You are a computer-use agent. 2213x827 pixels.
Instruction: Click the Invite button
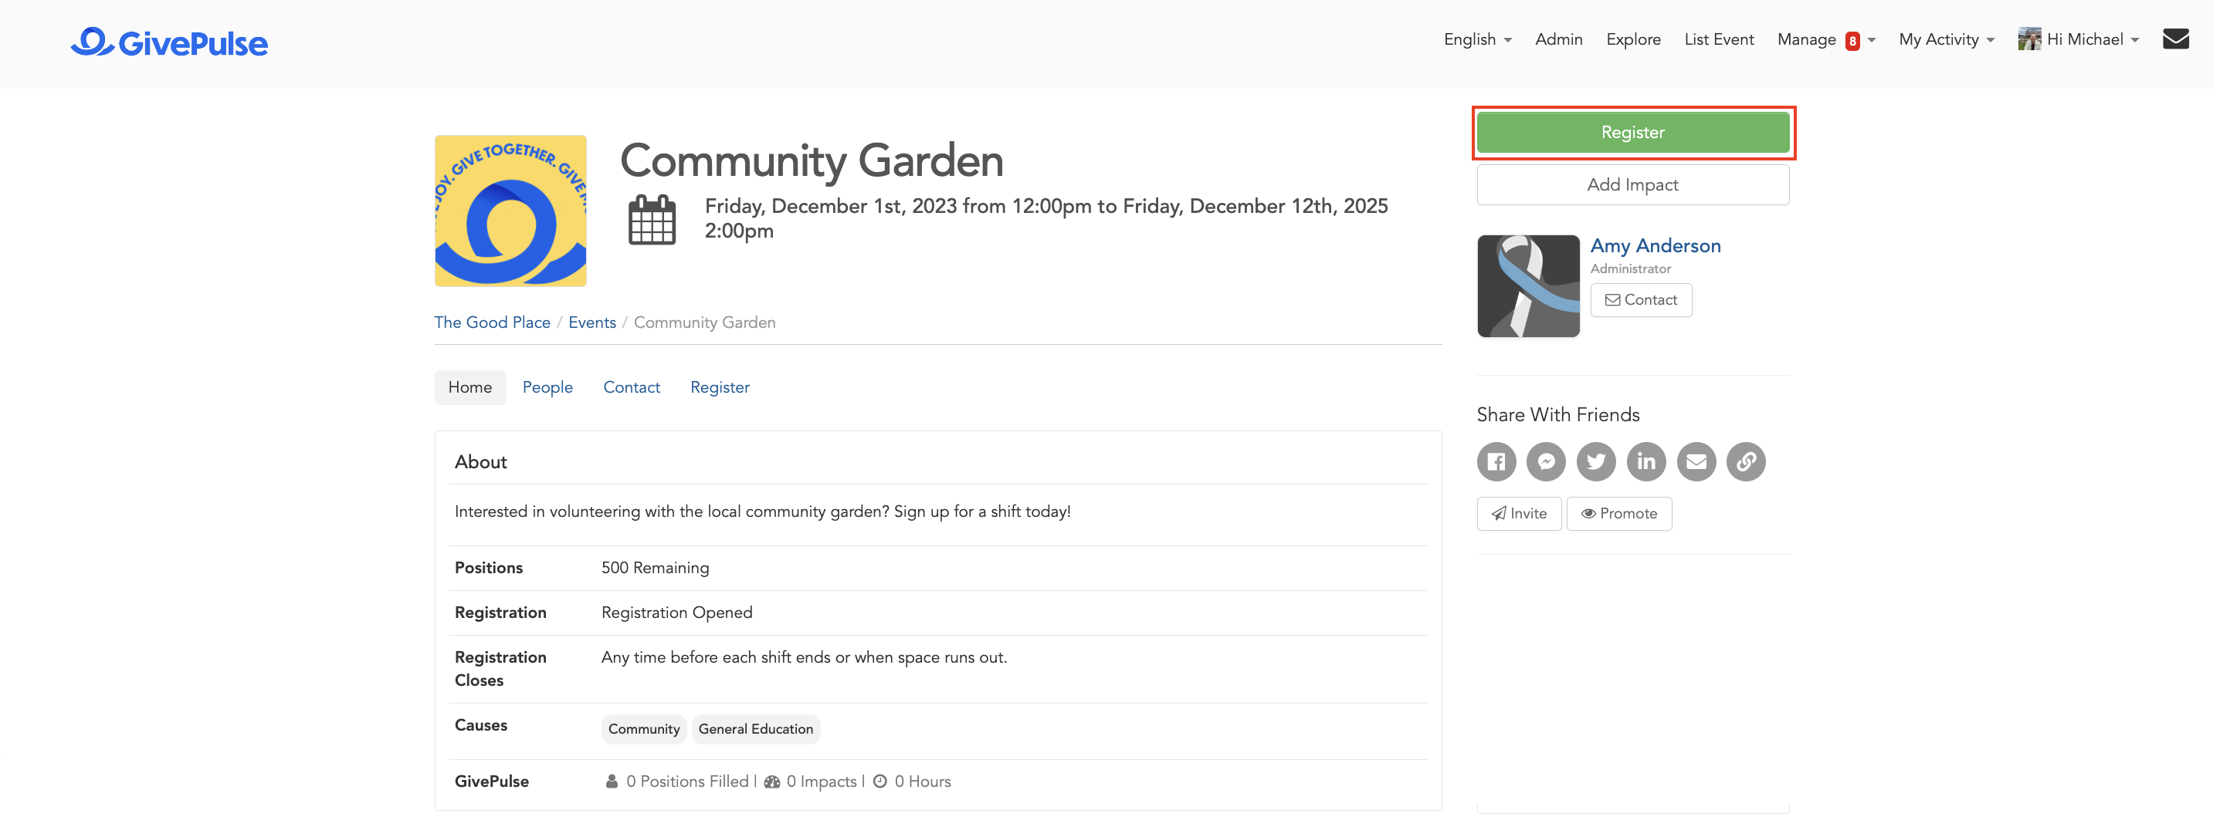(1519, 513)
